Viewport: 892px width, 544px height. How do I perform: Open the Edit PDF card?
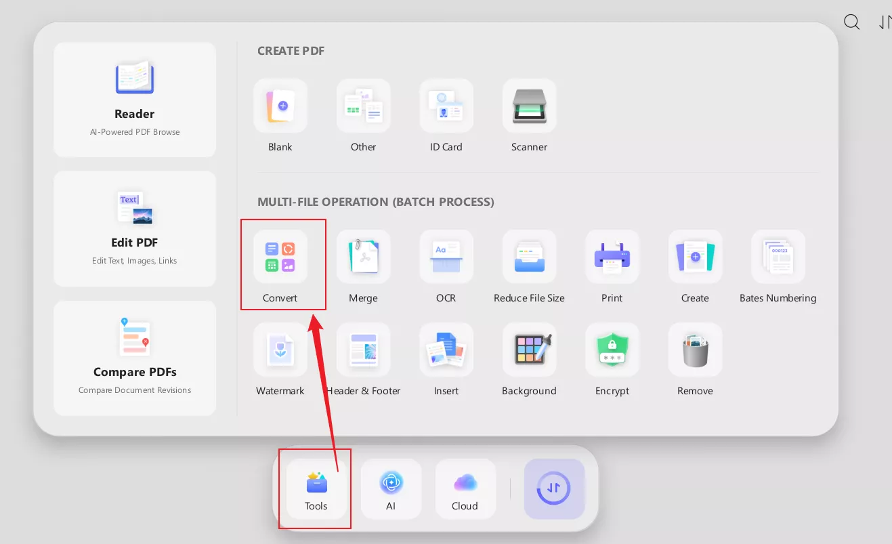coord(135,228)
